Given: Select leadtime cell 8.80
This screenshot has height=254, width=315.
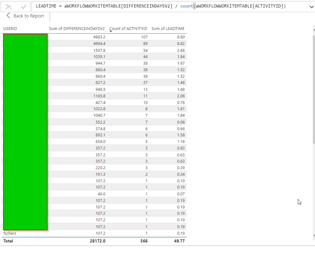Looking at the screenshot, I should coord(181,37).
